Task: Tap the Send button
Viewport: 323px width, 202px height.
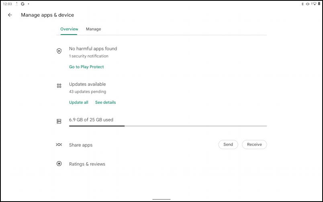Action: click(x=228, y=144)
